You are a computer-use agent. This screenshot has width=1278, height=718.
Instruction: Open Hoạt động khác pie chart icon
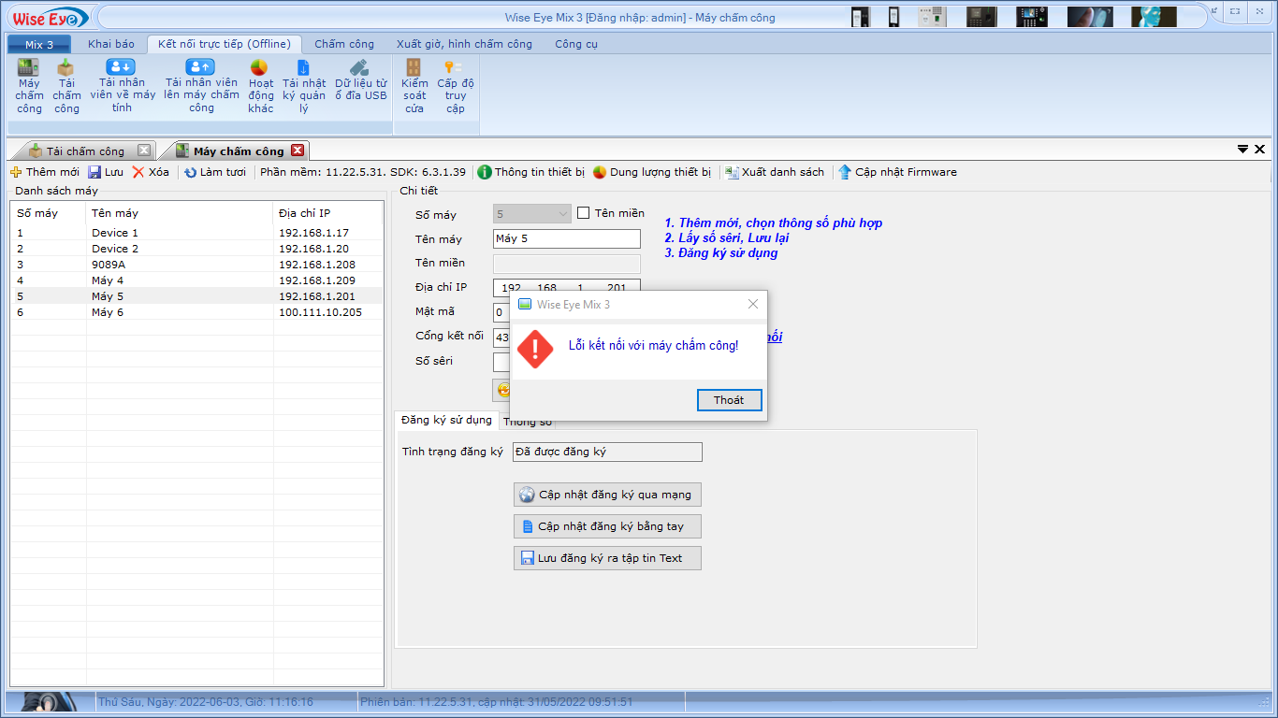point(259,68)
